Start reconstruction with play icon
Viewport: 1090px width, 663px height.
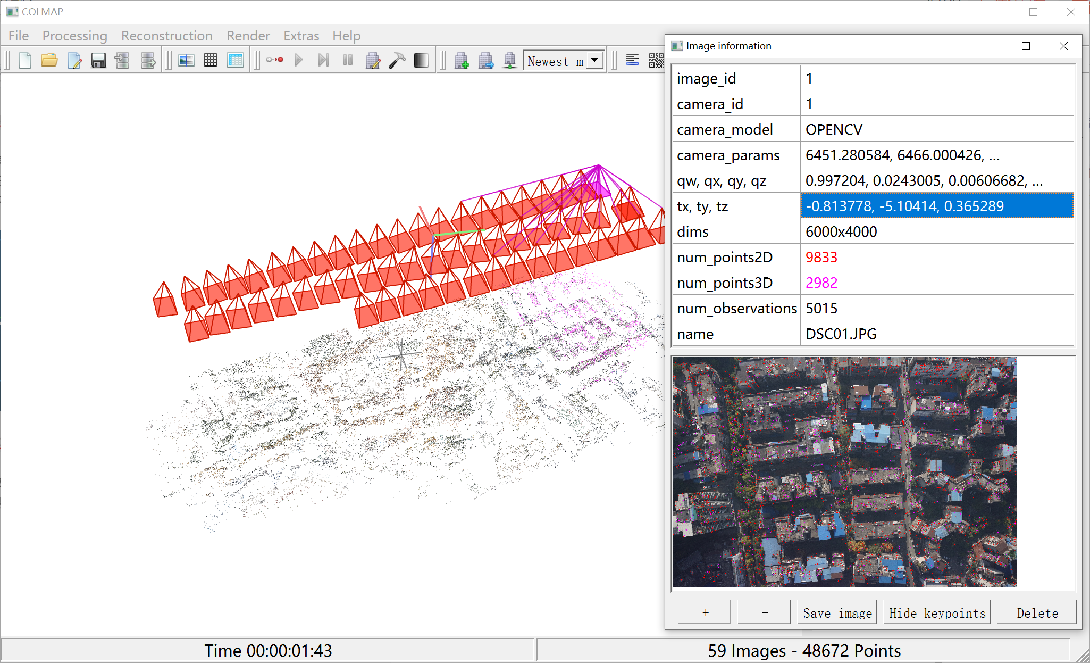(x=299, y=60)
